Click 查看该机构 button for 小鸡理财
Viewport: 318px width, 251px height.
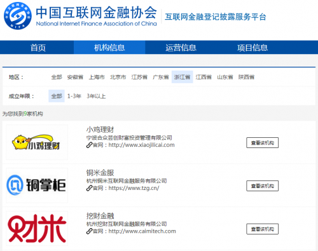(x=262, y=143)
